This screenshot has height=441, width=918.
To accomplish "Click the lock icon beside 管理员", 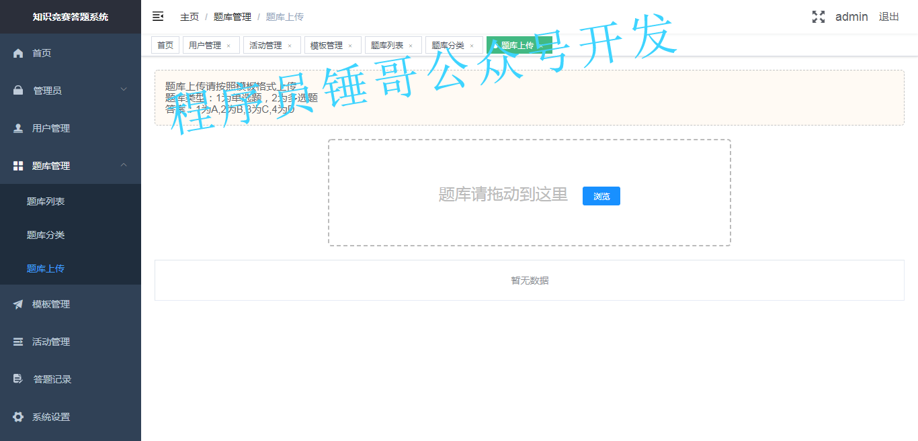I will (18, 91).
